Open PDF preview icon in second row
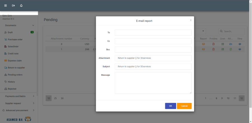This screenshot has width=252, height=123. coord(213,49)
